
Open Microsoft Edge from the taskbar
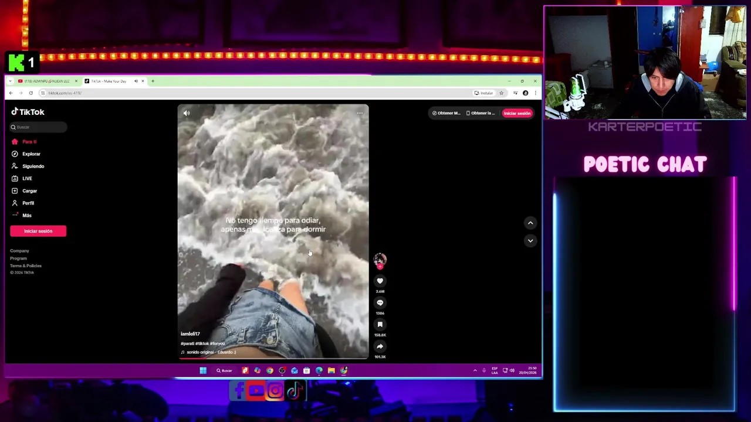[x=319, y=370]
